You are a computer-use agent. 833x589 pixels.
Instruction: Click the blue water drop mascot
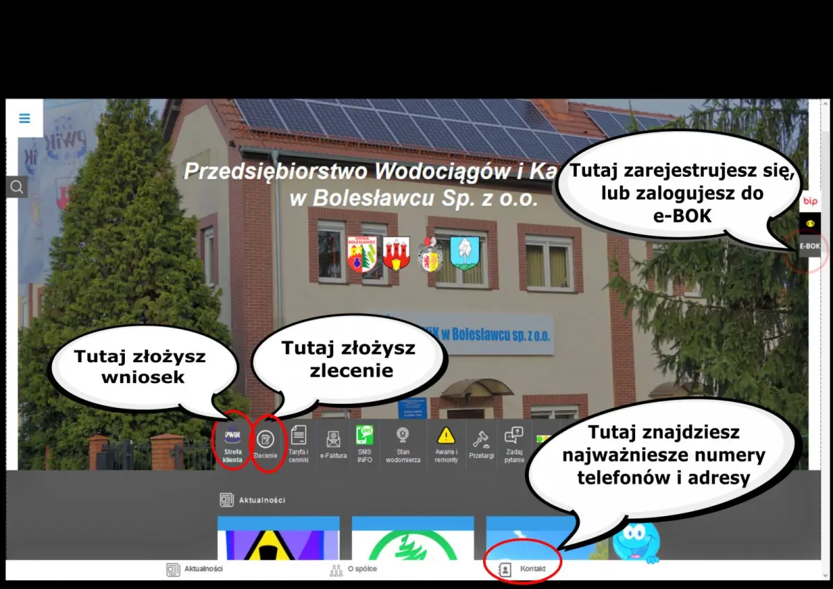637,542
